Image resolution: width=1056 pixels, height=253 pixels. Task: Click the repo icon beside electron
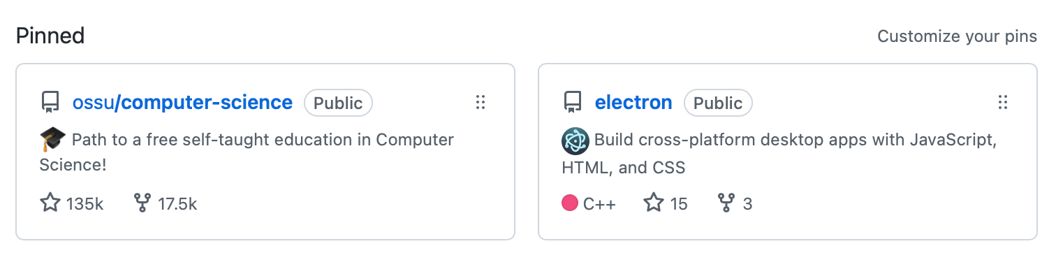pyautogui.click(x=573, y=103)
